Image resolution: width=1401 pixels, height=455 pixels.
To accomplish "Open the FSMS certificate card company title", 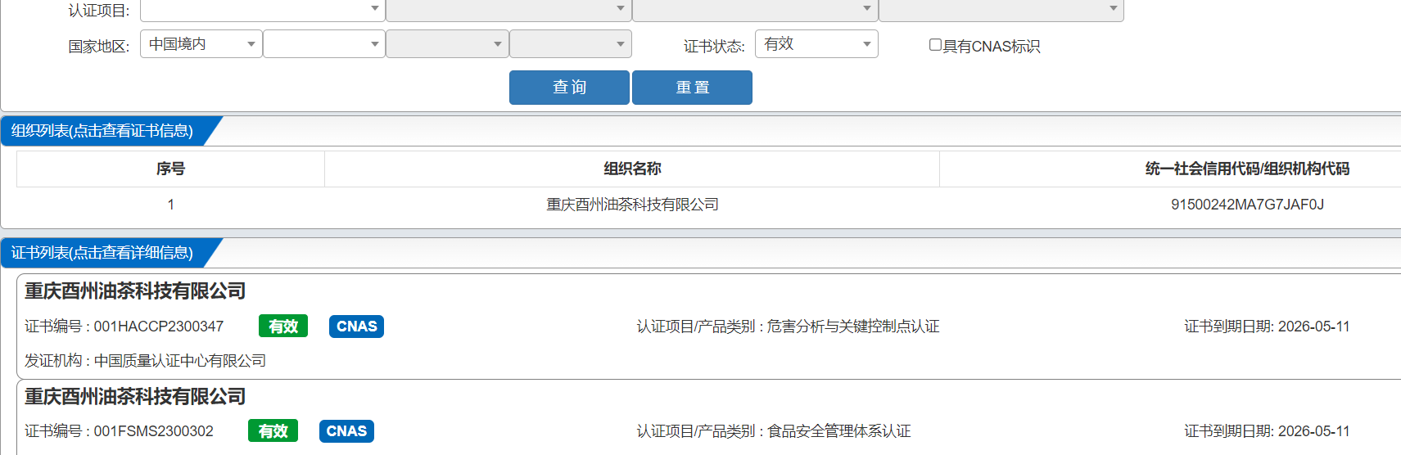I will (x=135, y=397).
